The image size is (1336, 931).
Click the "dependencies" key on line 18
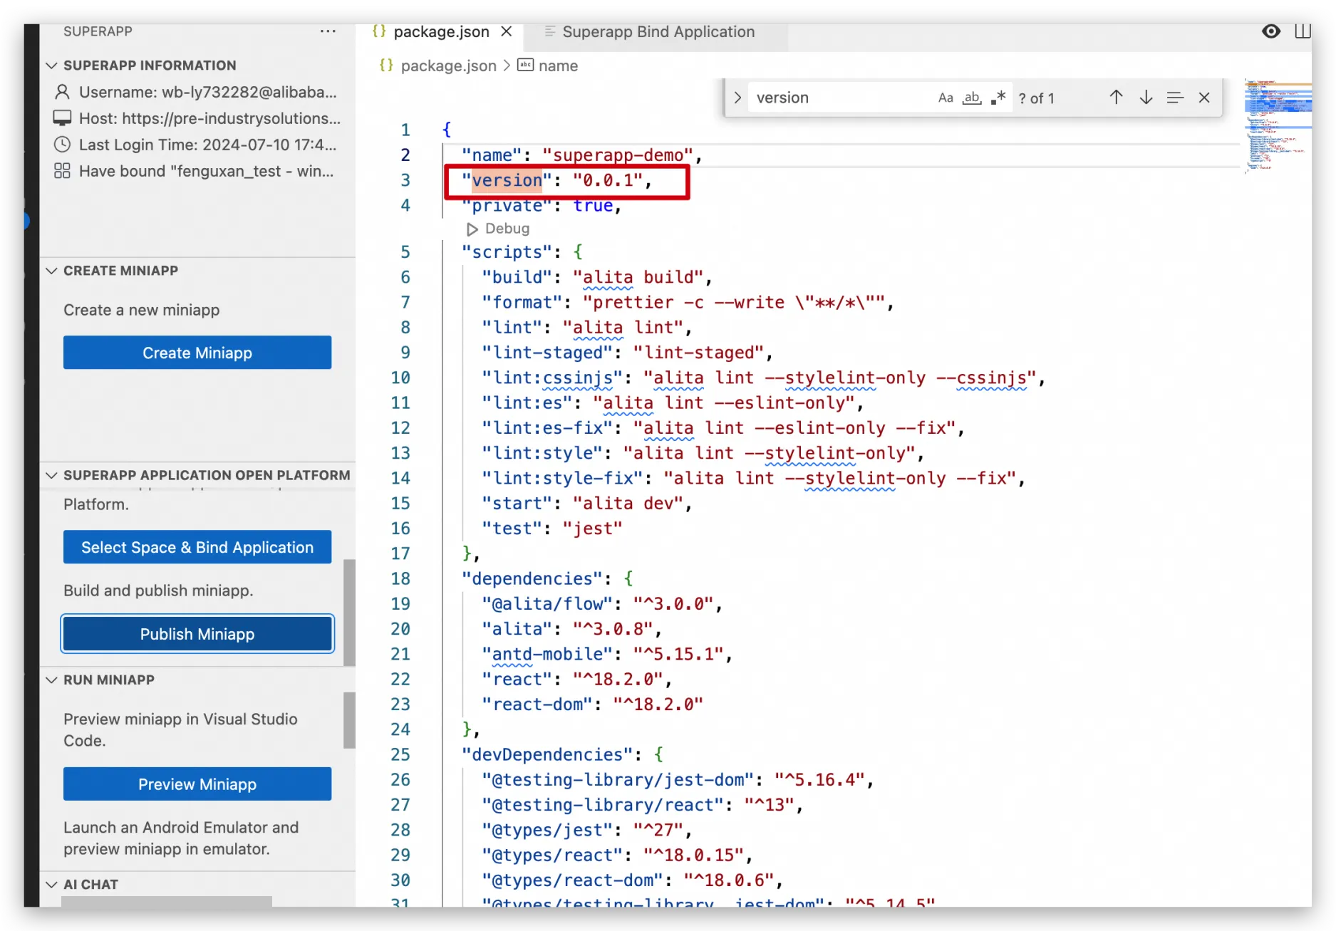coord(537,578)
